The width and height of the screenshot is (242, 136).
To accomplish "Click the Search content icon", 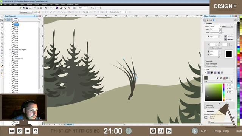I will (57, 8).
